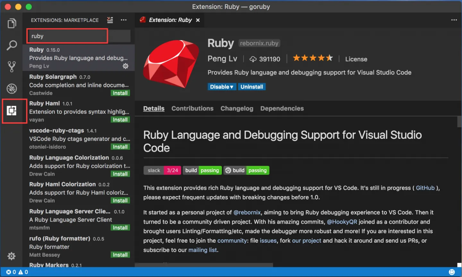Click the Uninstall button

tap(252, 87)
